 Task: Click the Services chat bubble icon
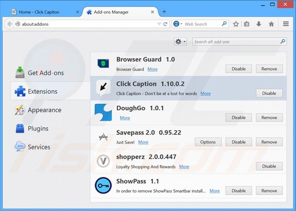click(x=20, y=146)
